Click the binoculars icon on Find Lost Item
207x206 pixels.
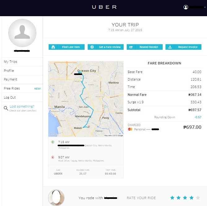(x=53, y=47)
